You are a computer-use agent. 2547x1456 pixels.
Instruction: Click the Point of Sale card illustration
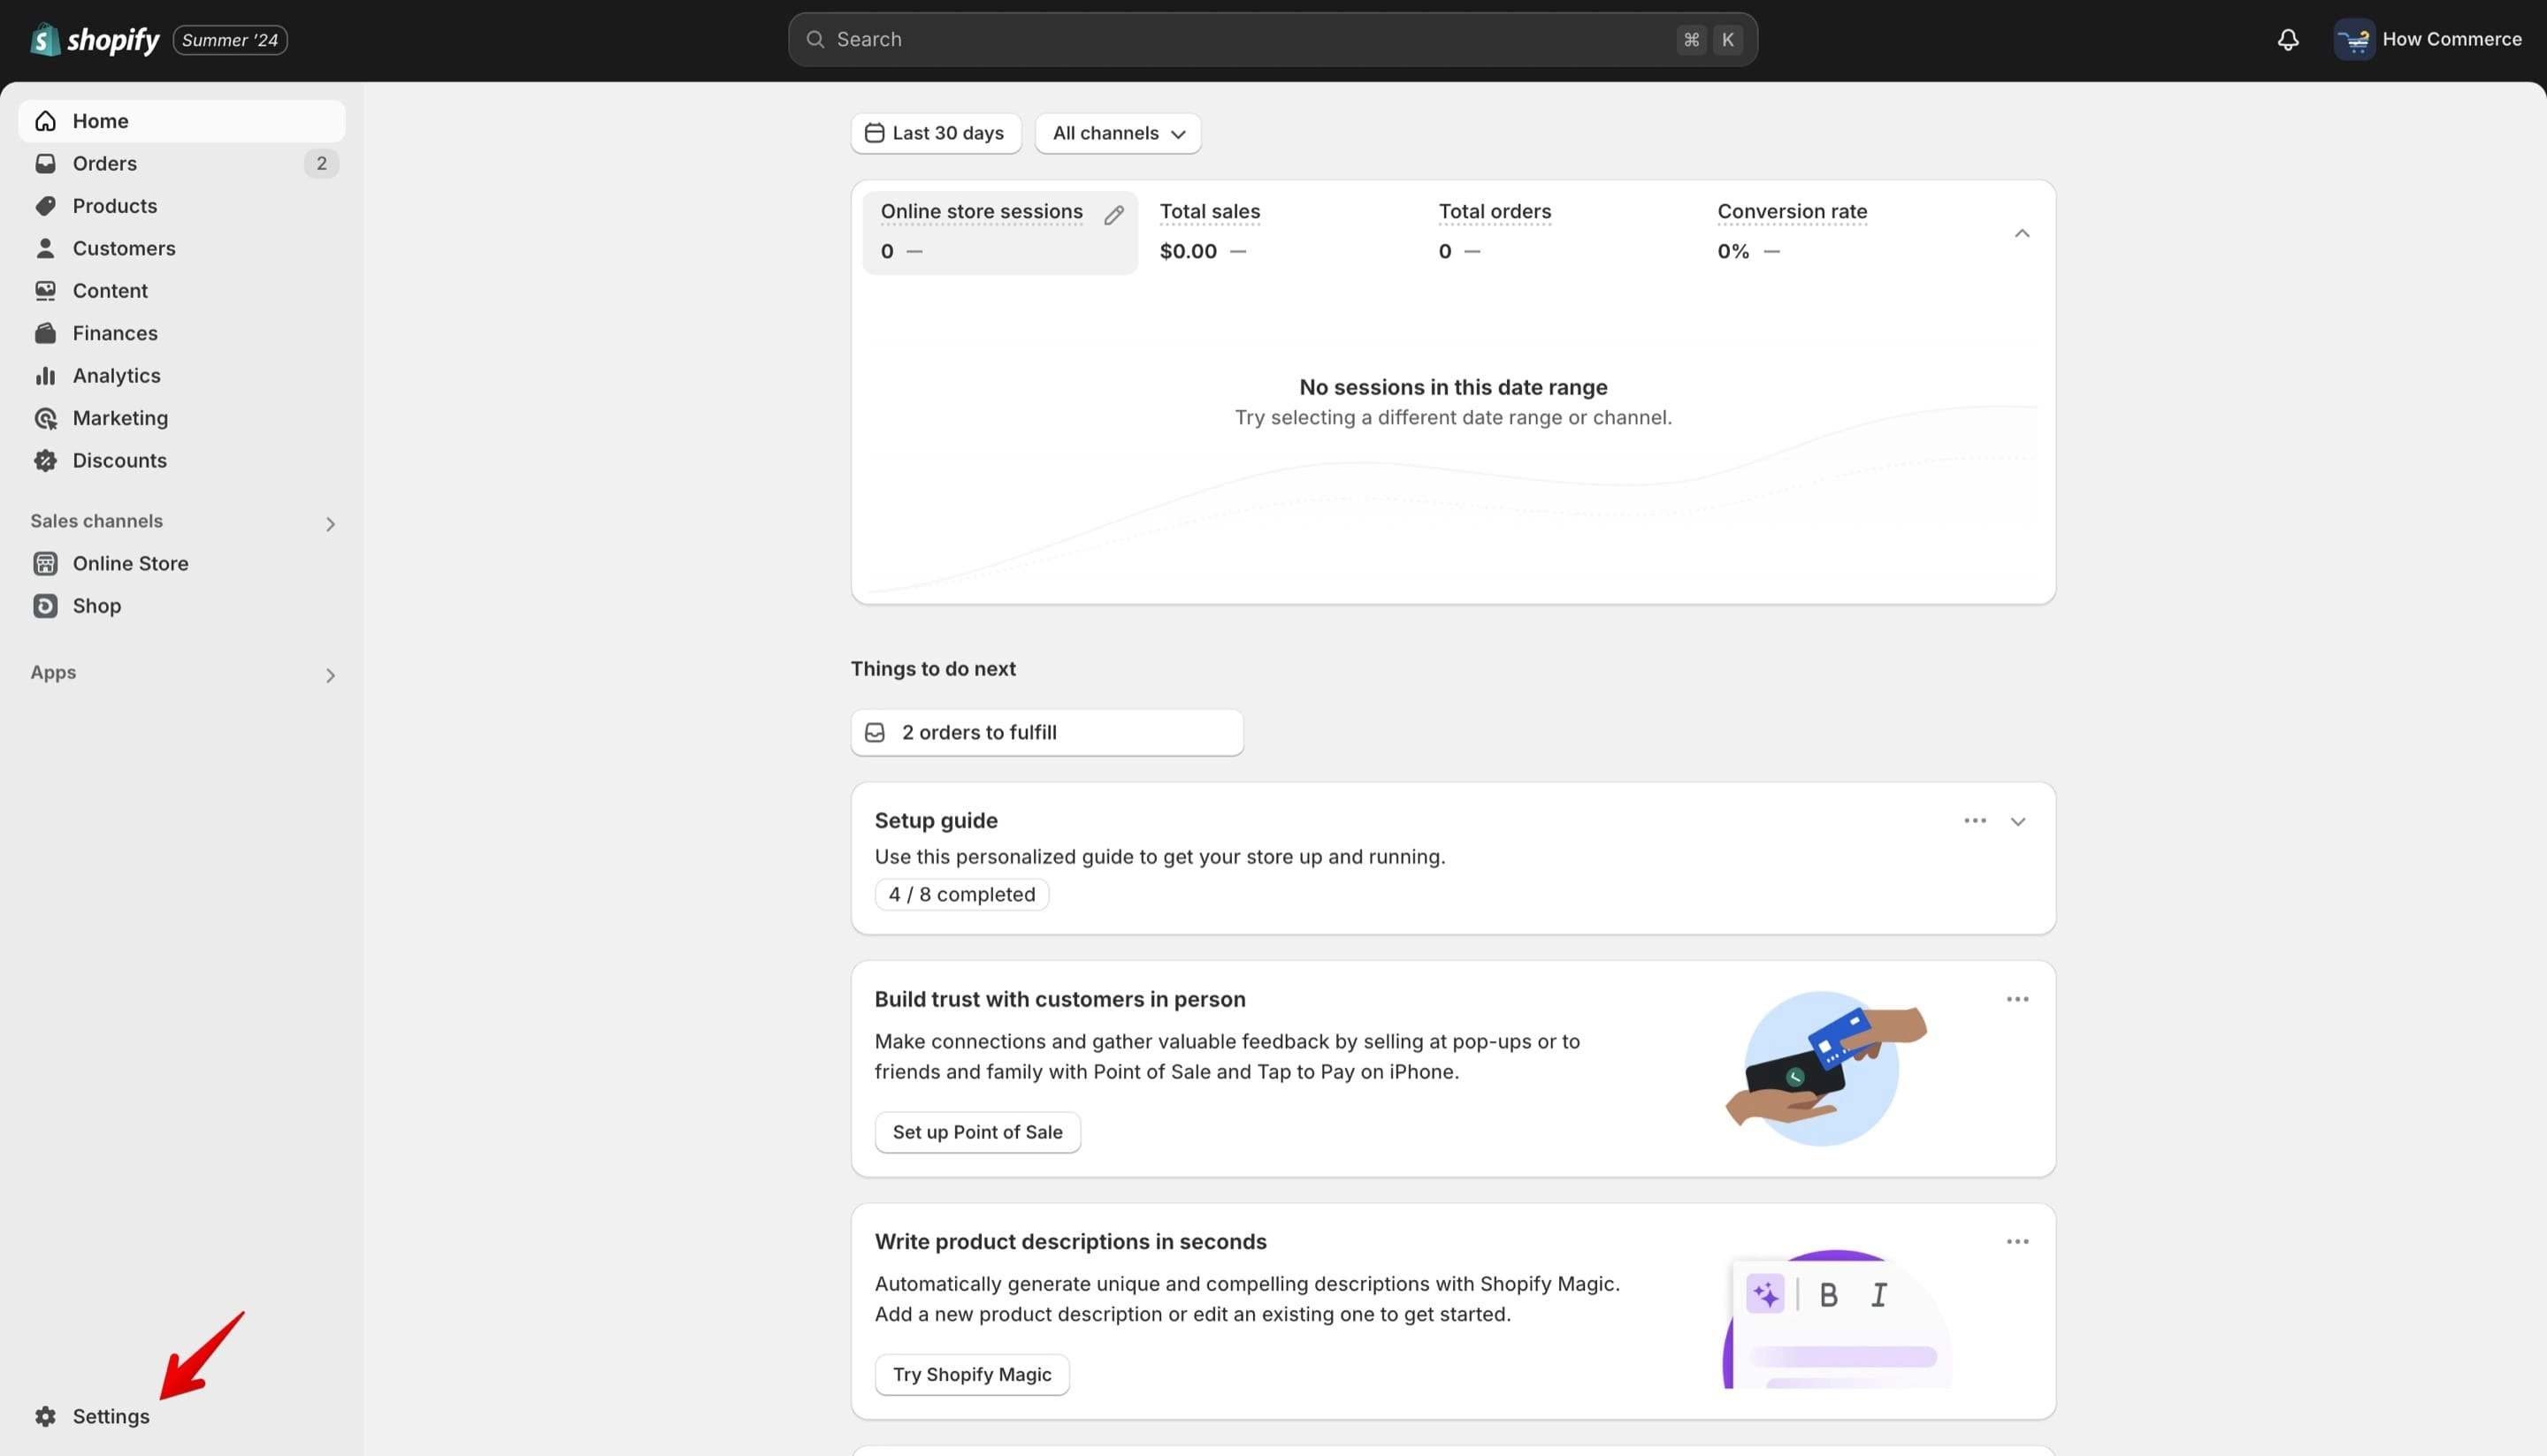[x=1825, y=1069]
